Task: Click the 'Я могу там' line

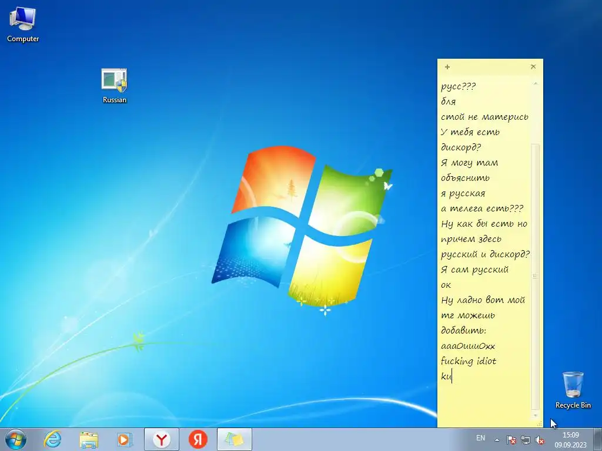Action: [x=470, y=163]
